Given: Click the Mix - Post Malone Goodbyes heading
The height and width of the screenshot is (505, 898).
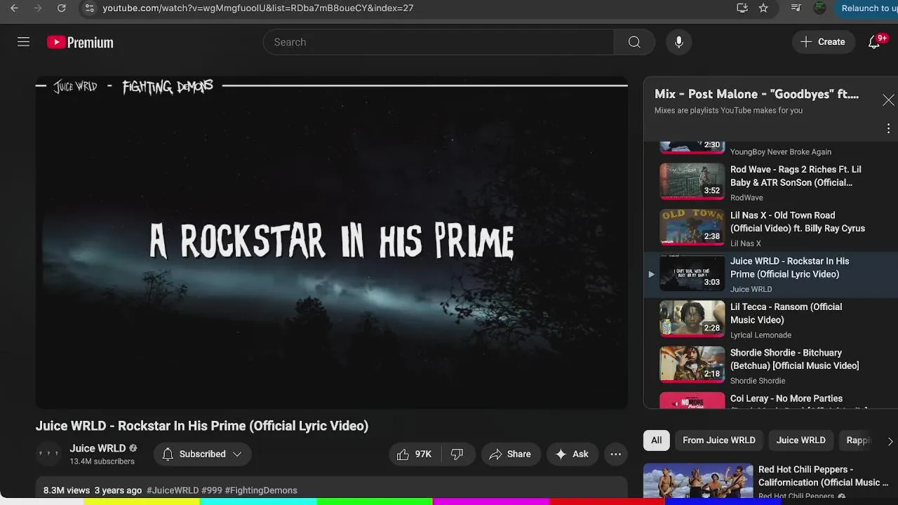Looking at the screenshot, I should coord(756,94).
